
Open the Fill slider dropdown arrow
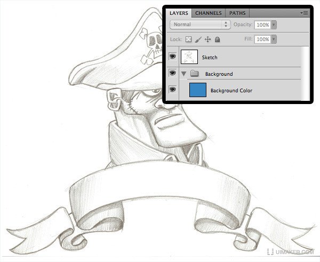pyautogui.click(x=274, y=39)
